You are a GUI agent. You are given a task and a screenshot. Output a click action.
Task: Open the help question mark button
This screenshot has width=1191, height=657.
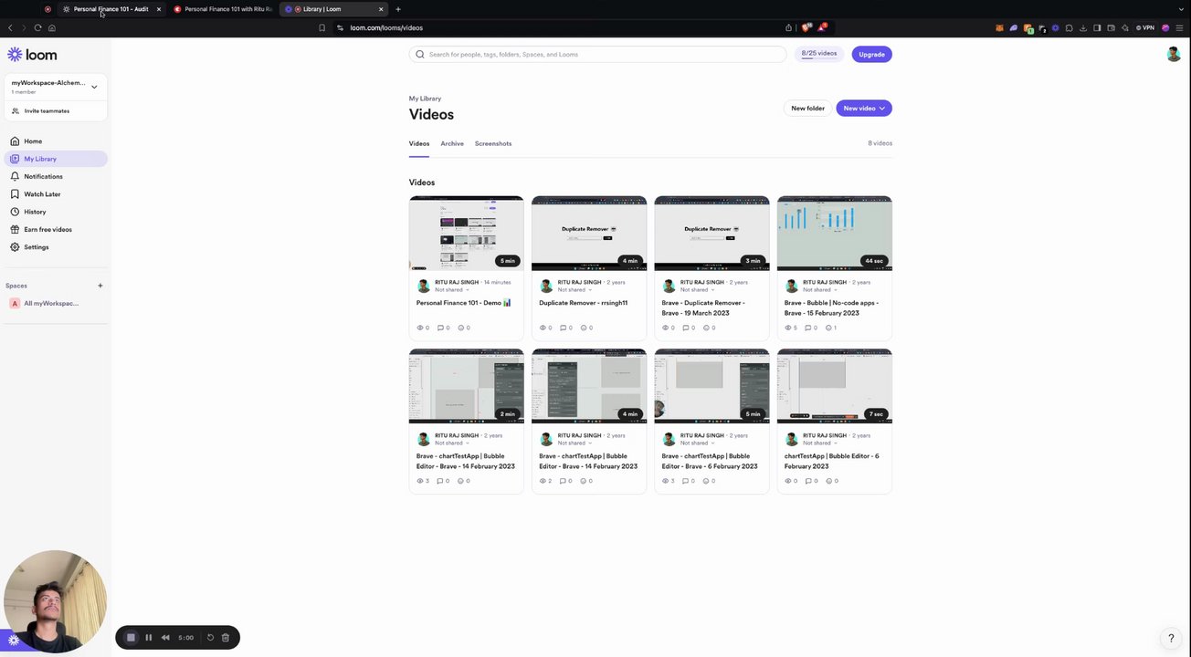[1171, 638]
